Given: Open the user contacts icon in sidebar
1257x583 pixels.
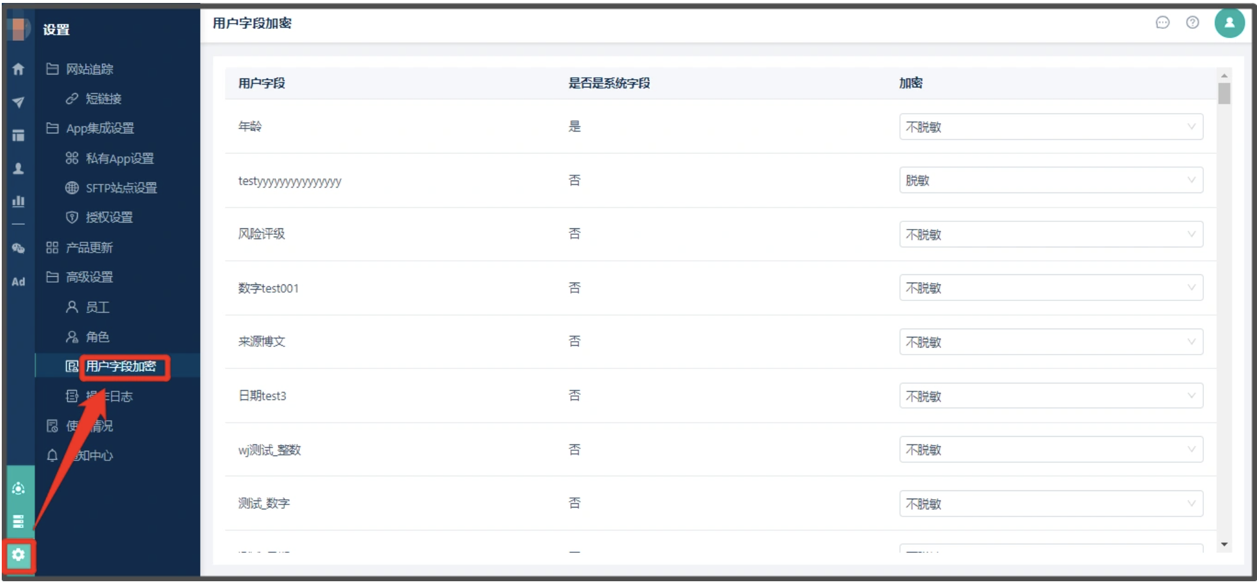Looking at the screenshot, I should point(18,169).
